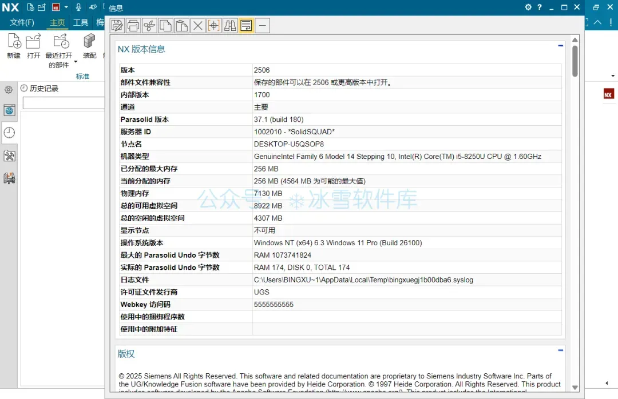The height and width of the screenshot is (399, 618).
Task: Expand the 最近打开的部件 dropdown arrow
Action: pyautogui.click(x=76, y=62)
